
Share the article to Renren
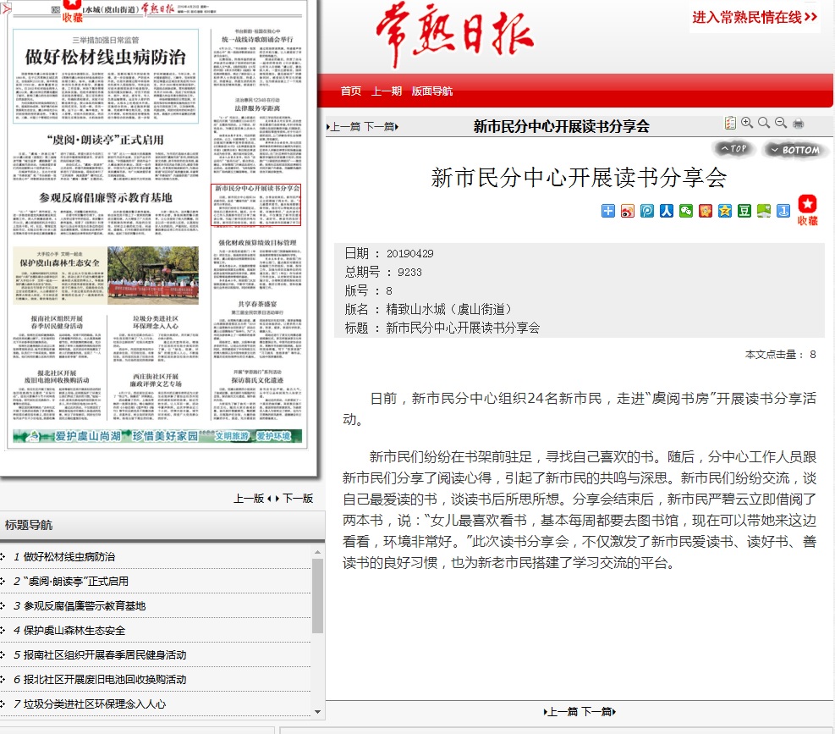click(666, 211)
